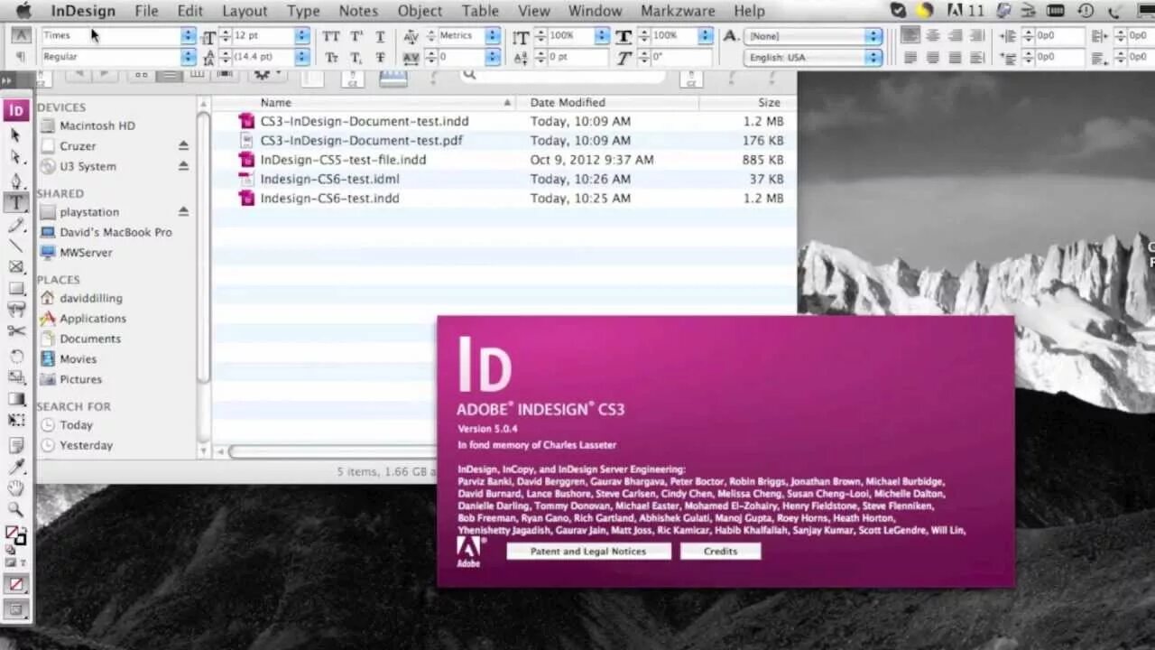The image size is (1155, 650).
Task: Open the Layout menu
Action: [x=245, y=11]
